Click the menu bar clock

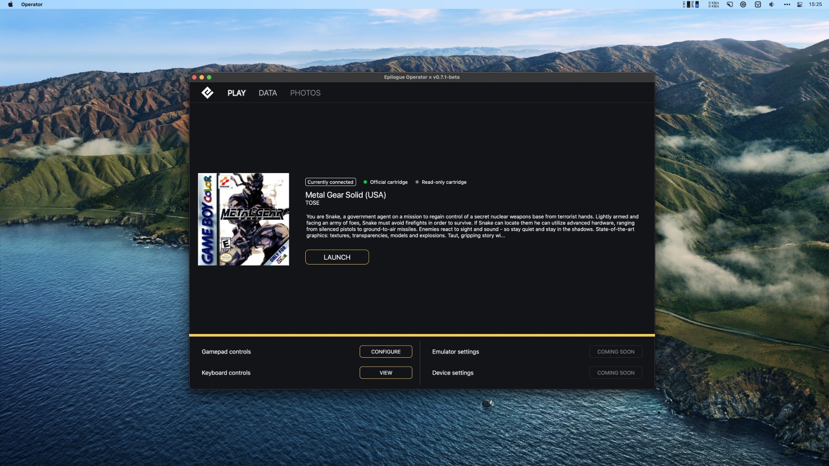[815, 4]
